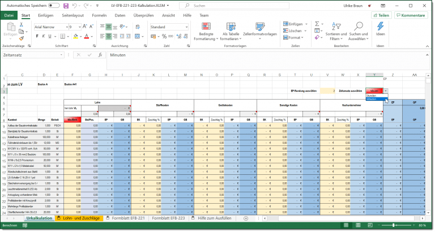Click the merge and center icon
Image resolution: width=435 pixels, height=232 pixels.
137,36
